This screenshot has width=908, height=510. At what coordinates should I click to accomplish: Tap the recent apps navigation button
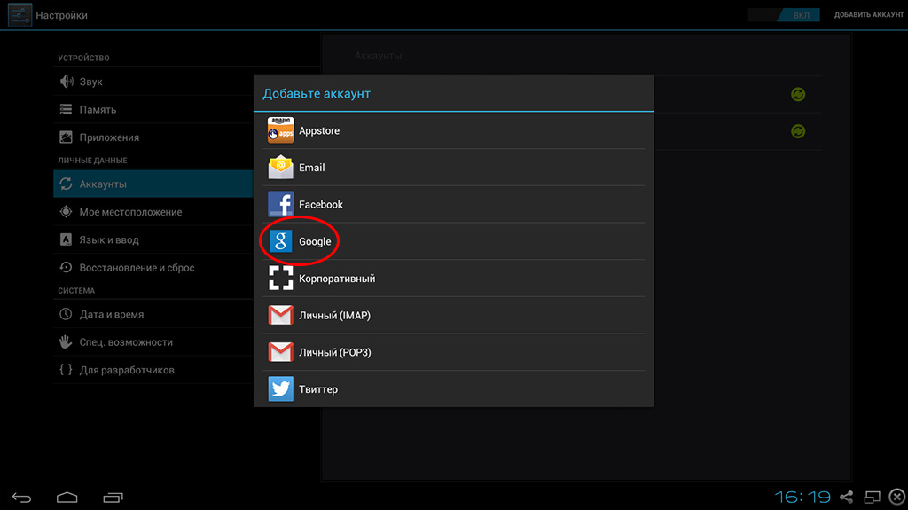click(x=113, y=498)
